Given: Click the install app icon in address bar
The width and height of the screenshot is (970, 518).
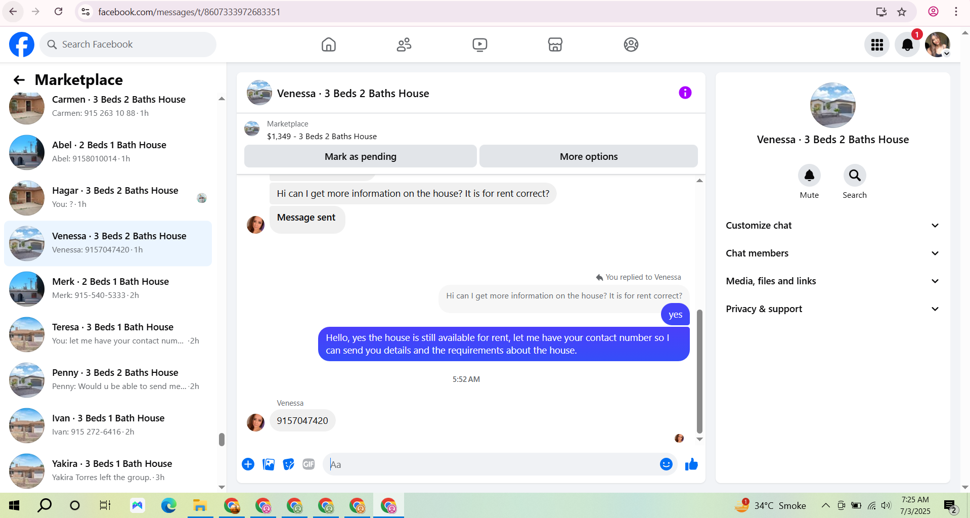Looking at the screenshot, I should point(881,12).
